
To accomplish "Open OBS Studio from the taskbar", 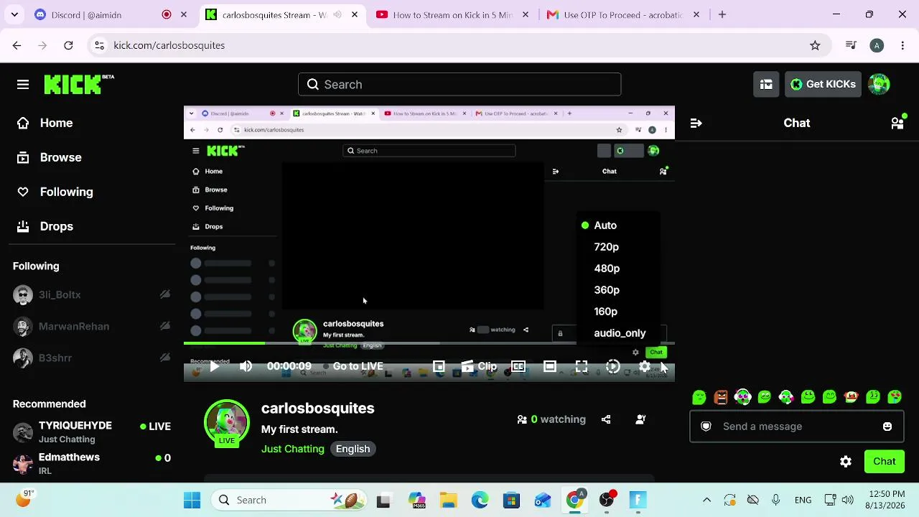I will pos(607,500).
